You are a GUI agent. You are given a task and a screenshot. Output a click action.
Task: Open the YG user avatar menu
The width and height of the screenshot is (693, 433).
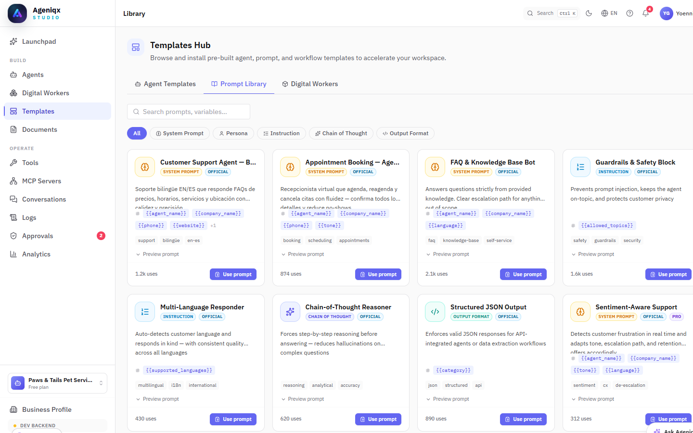tap(667, 13)
